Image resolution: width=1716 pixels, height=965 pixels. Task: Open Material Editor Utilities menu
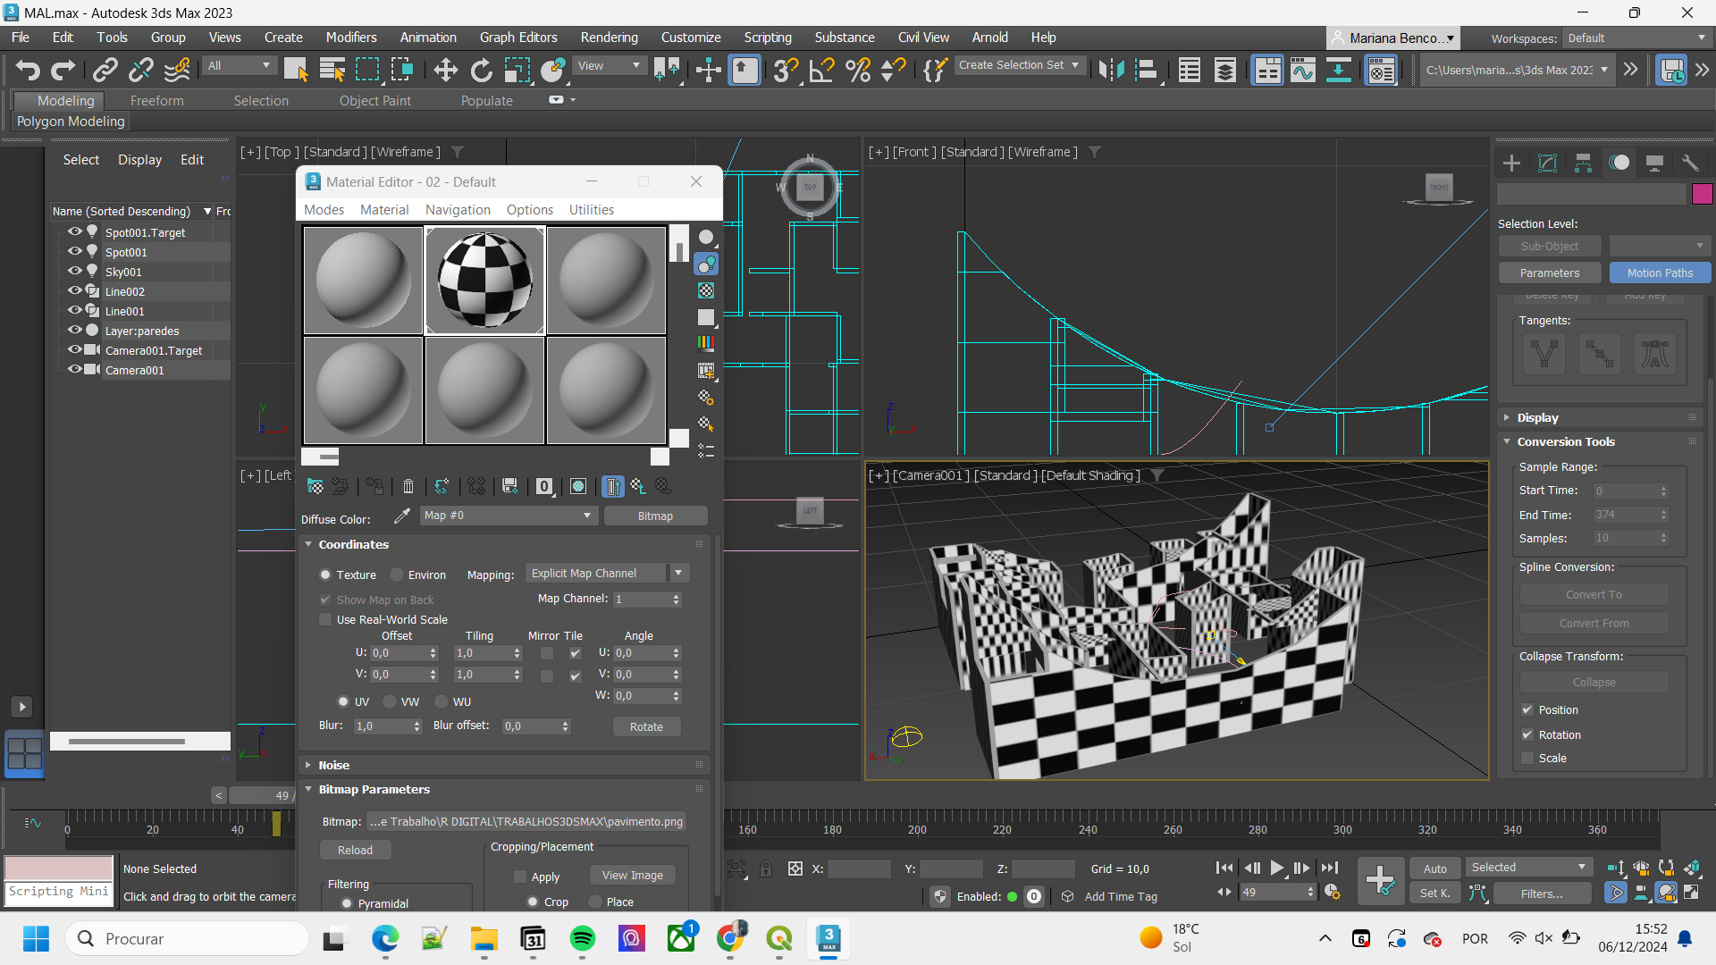(591, 209)
